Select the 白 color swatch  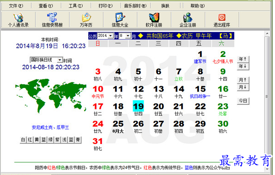tap(23, 140)
